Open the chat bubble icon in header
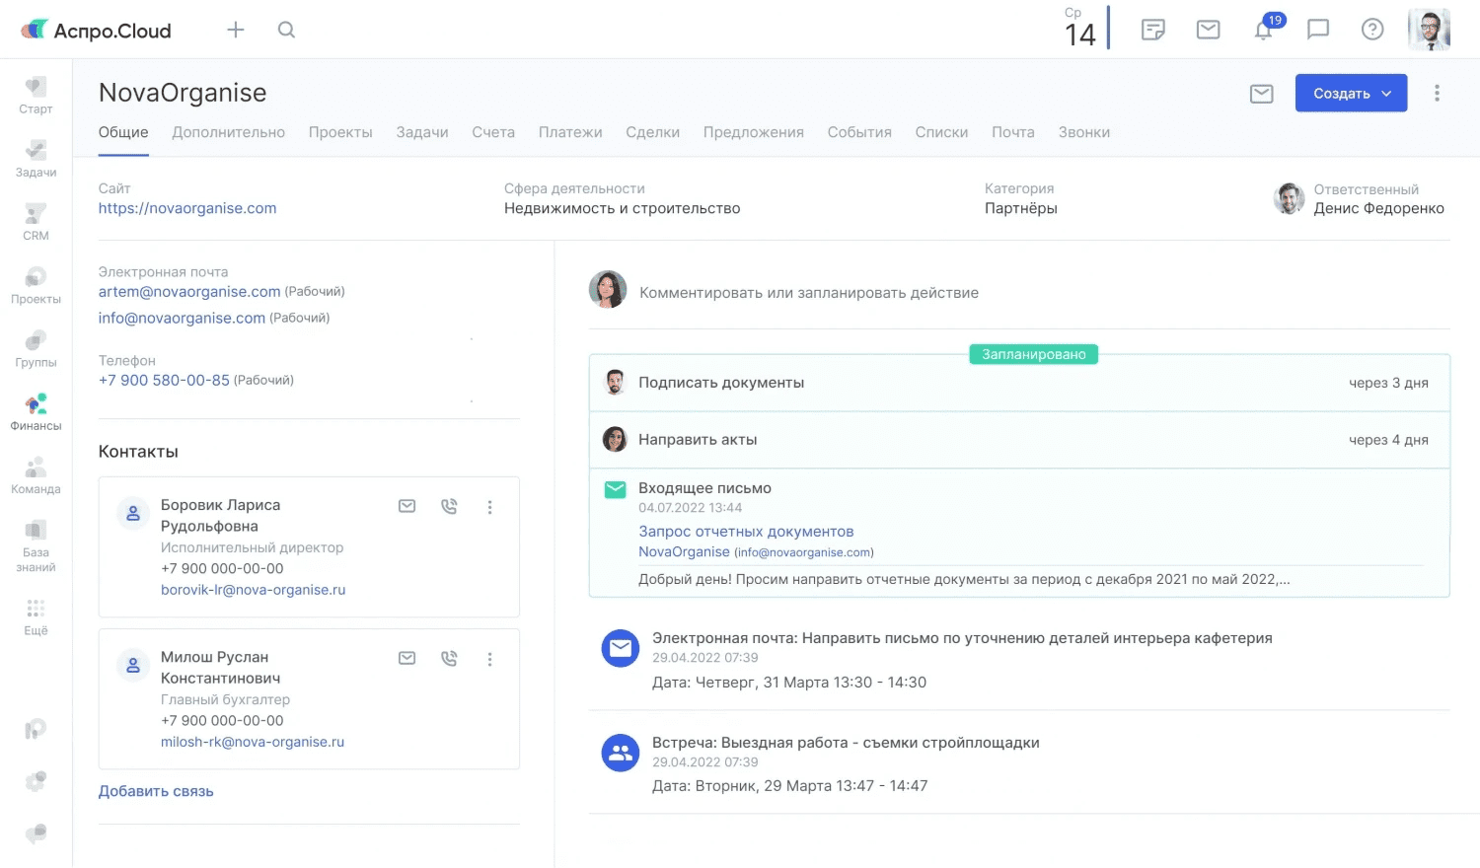1480x868 pixels. point(1317,30)
